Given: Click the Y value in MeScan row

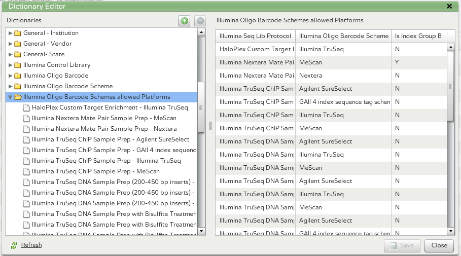Looking at the screenshot, I should click(x=397, y=62).
